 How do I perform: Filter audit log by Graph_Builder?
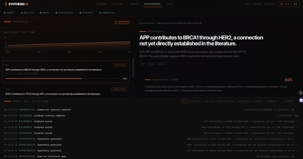click(x=226, y=101)
